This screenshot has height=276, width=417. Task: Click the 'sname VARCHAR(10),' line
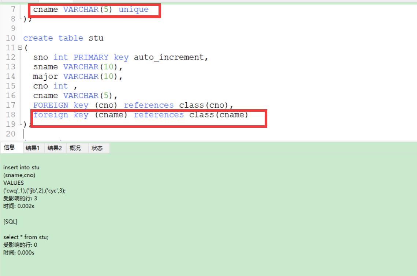(x=78, y=67)
